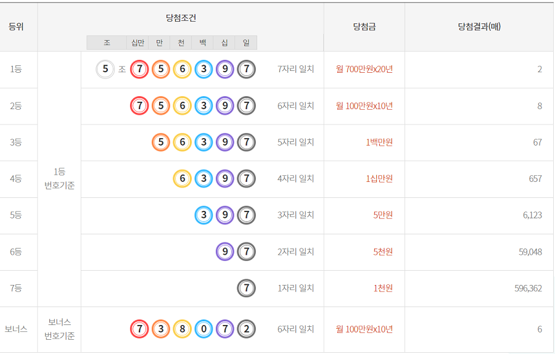The width and height of the screenshot is (555, 354).
Task: Select the 십만 digit header cell
Action: coord(138,43)
